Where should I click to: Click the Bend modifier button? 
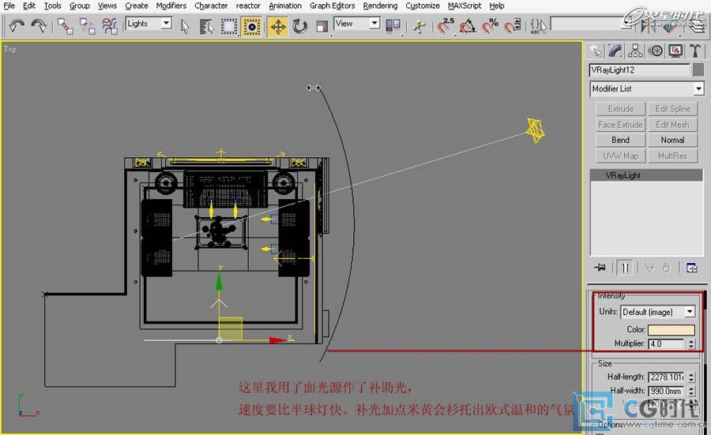tap(621, 140)
